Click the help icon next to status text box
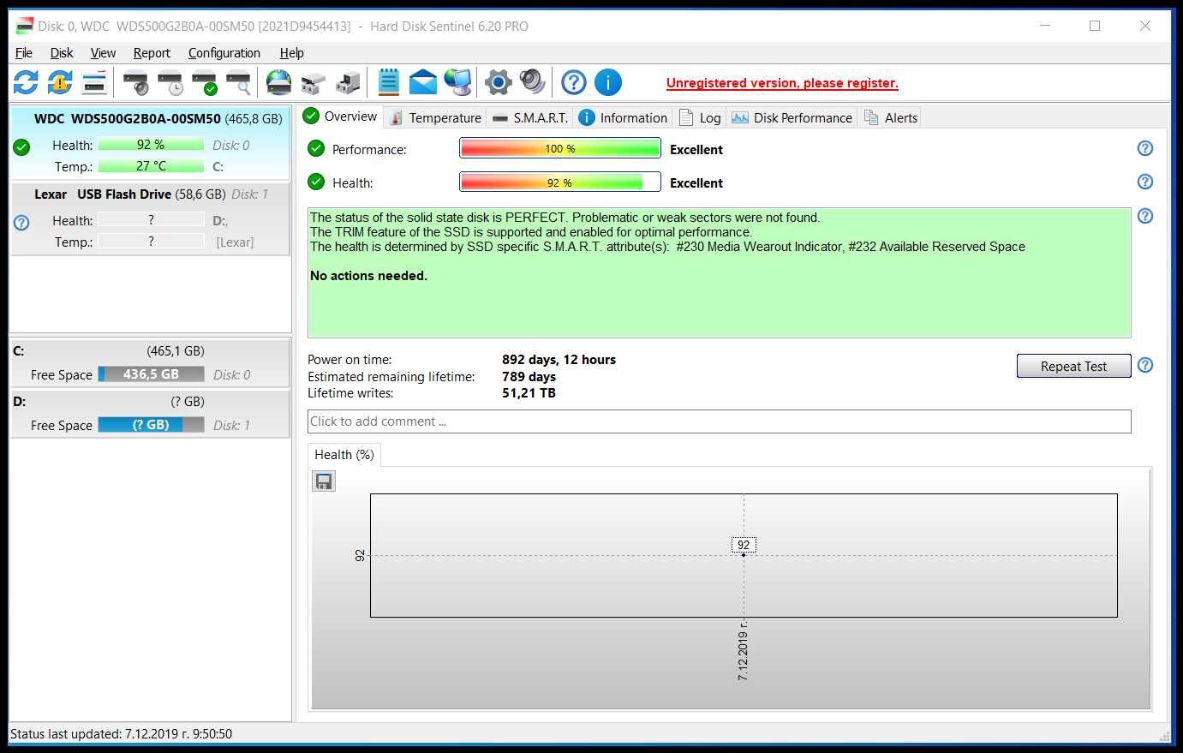The width and height of the screenshot is (1183, 753). pos(1145,216)
